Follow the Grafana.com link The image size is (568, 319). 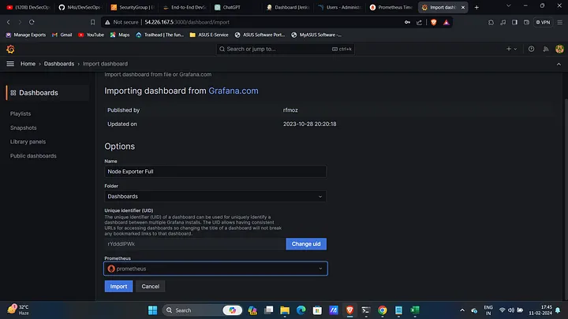(x=234, y=91)
